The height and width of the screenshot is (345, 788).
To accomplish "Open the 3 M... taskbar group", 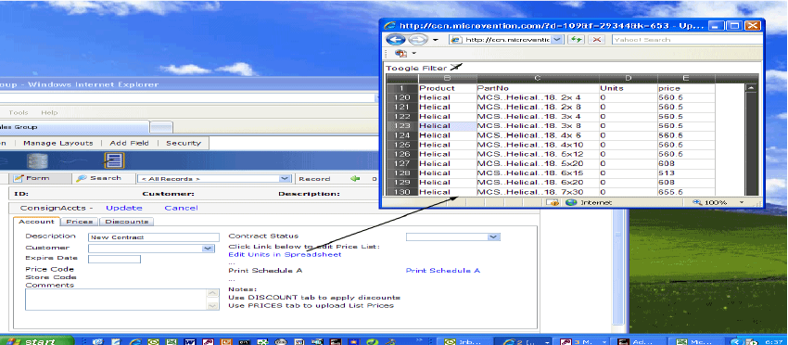I will (x=583, y=341).
